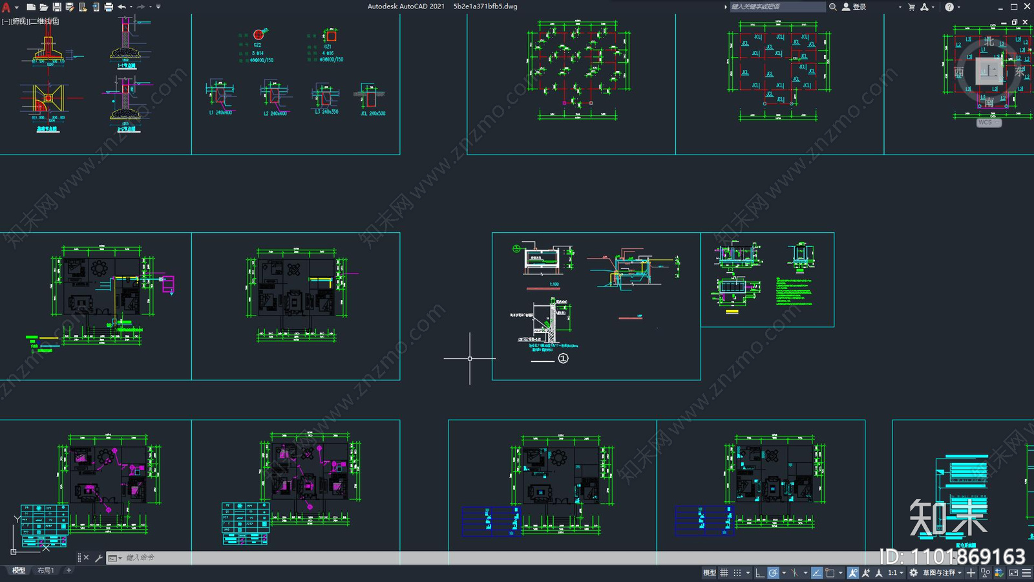
Task: Toggle object snap tracking
Action: click(x=817, y=573)
